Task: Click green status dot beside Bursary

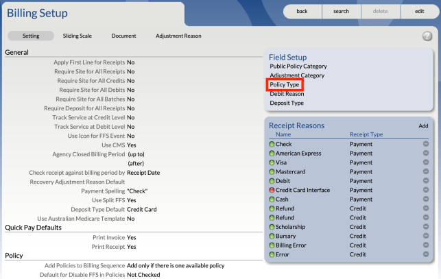Action: point(272,236)
